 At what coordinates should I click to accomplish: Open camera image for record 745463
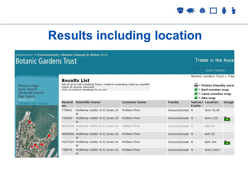[x=227, y=119]
